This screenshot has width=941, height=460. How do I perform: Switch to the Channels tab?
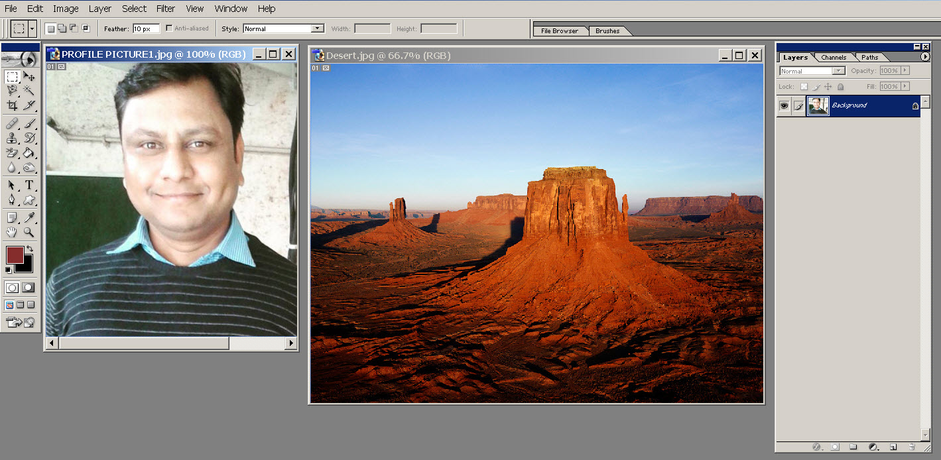coord(833,57)
